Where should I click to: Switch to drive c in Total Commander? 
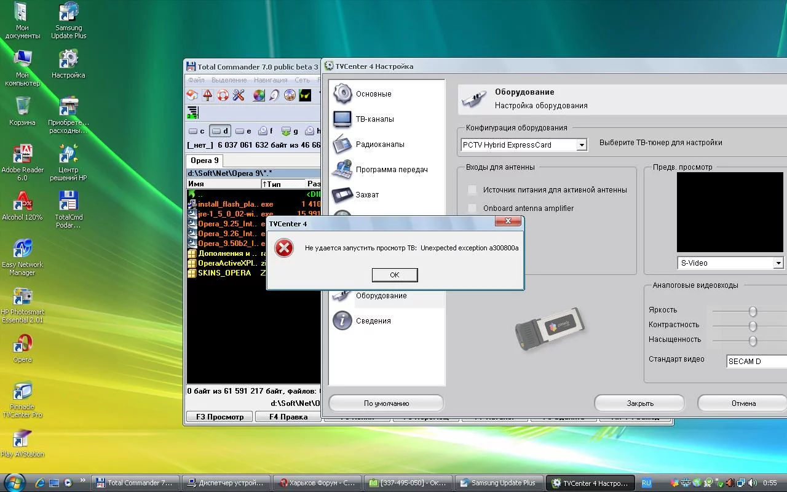197,131
